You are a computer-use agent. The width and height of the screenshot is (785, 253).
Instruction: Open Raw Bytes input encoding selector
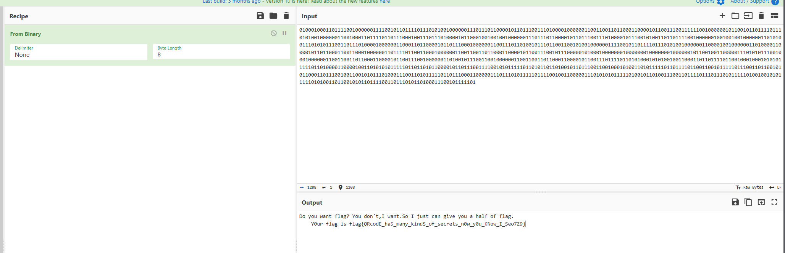(x=749, y=187)
